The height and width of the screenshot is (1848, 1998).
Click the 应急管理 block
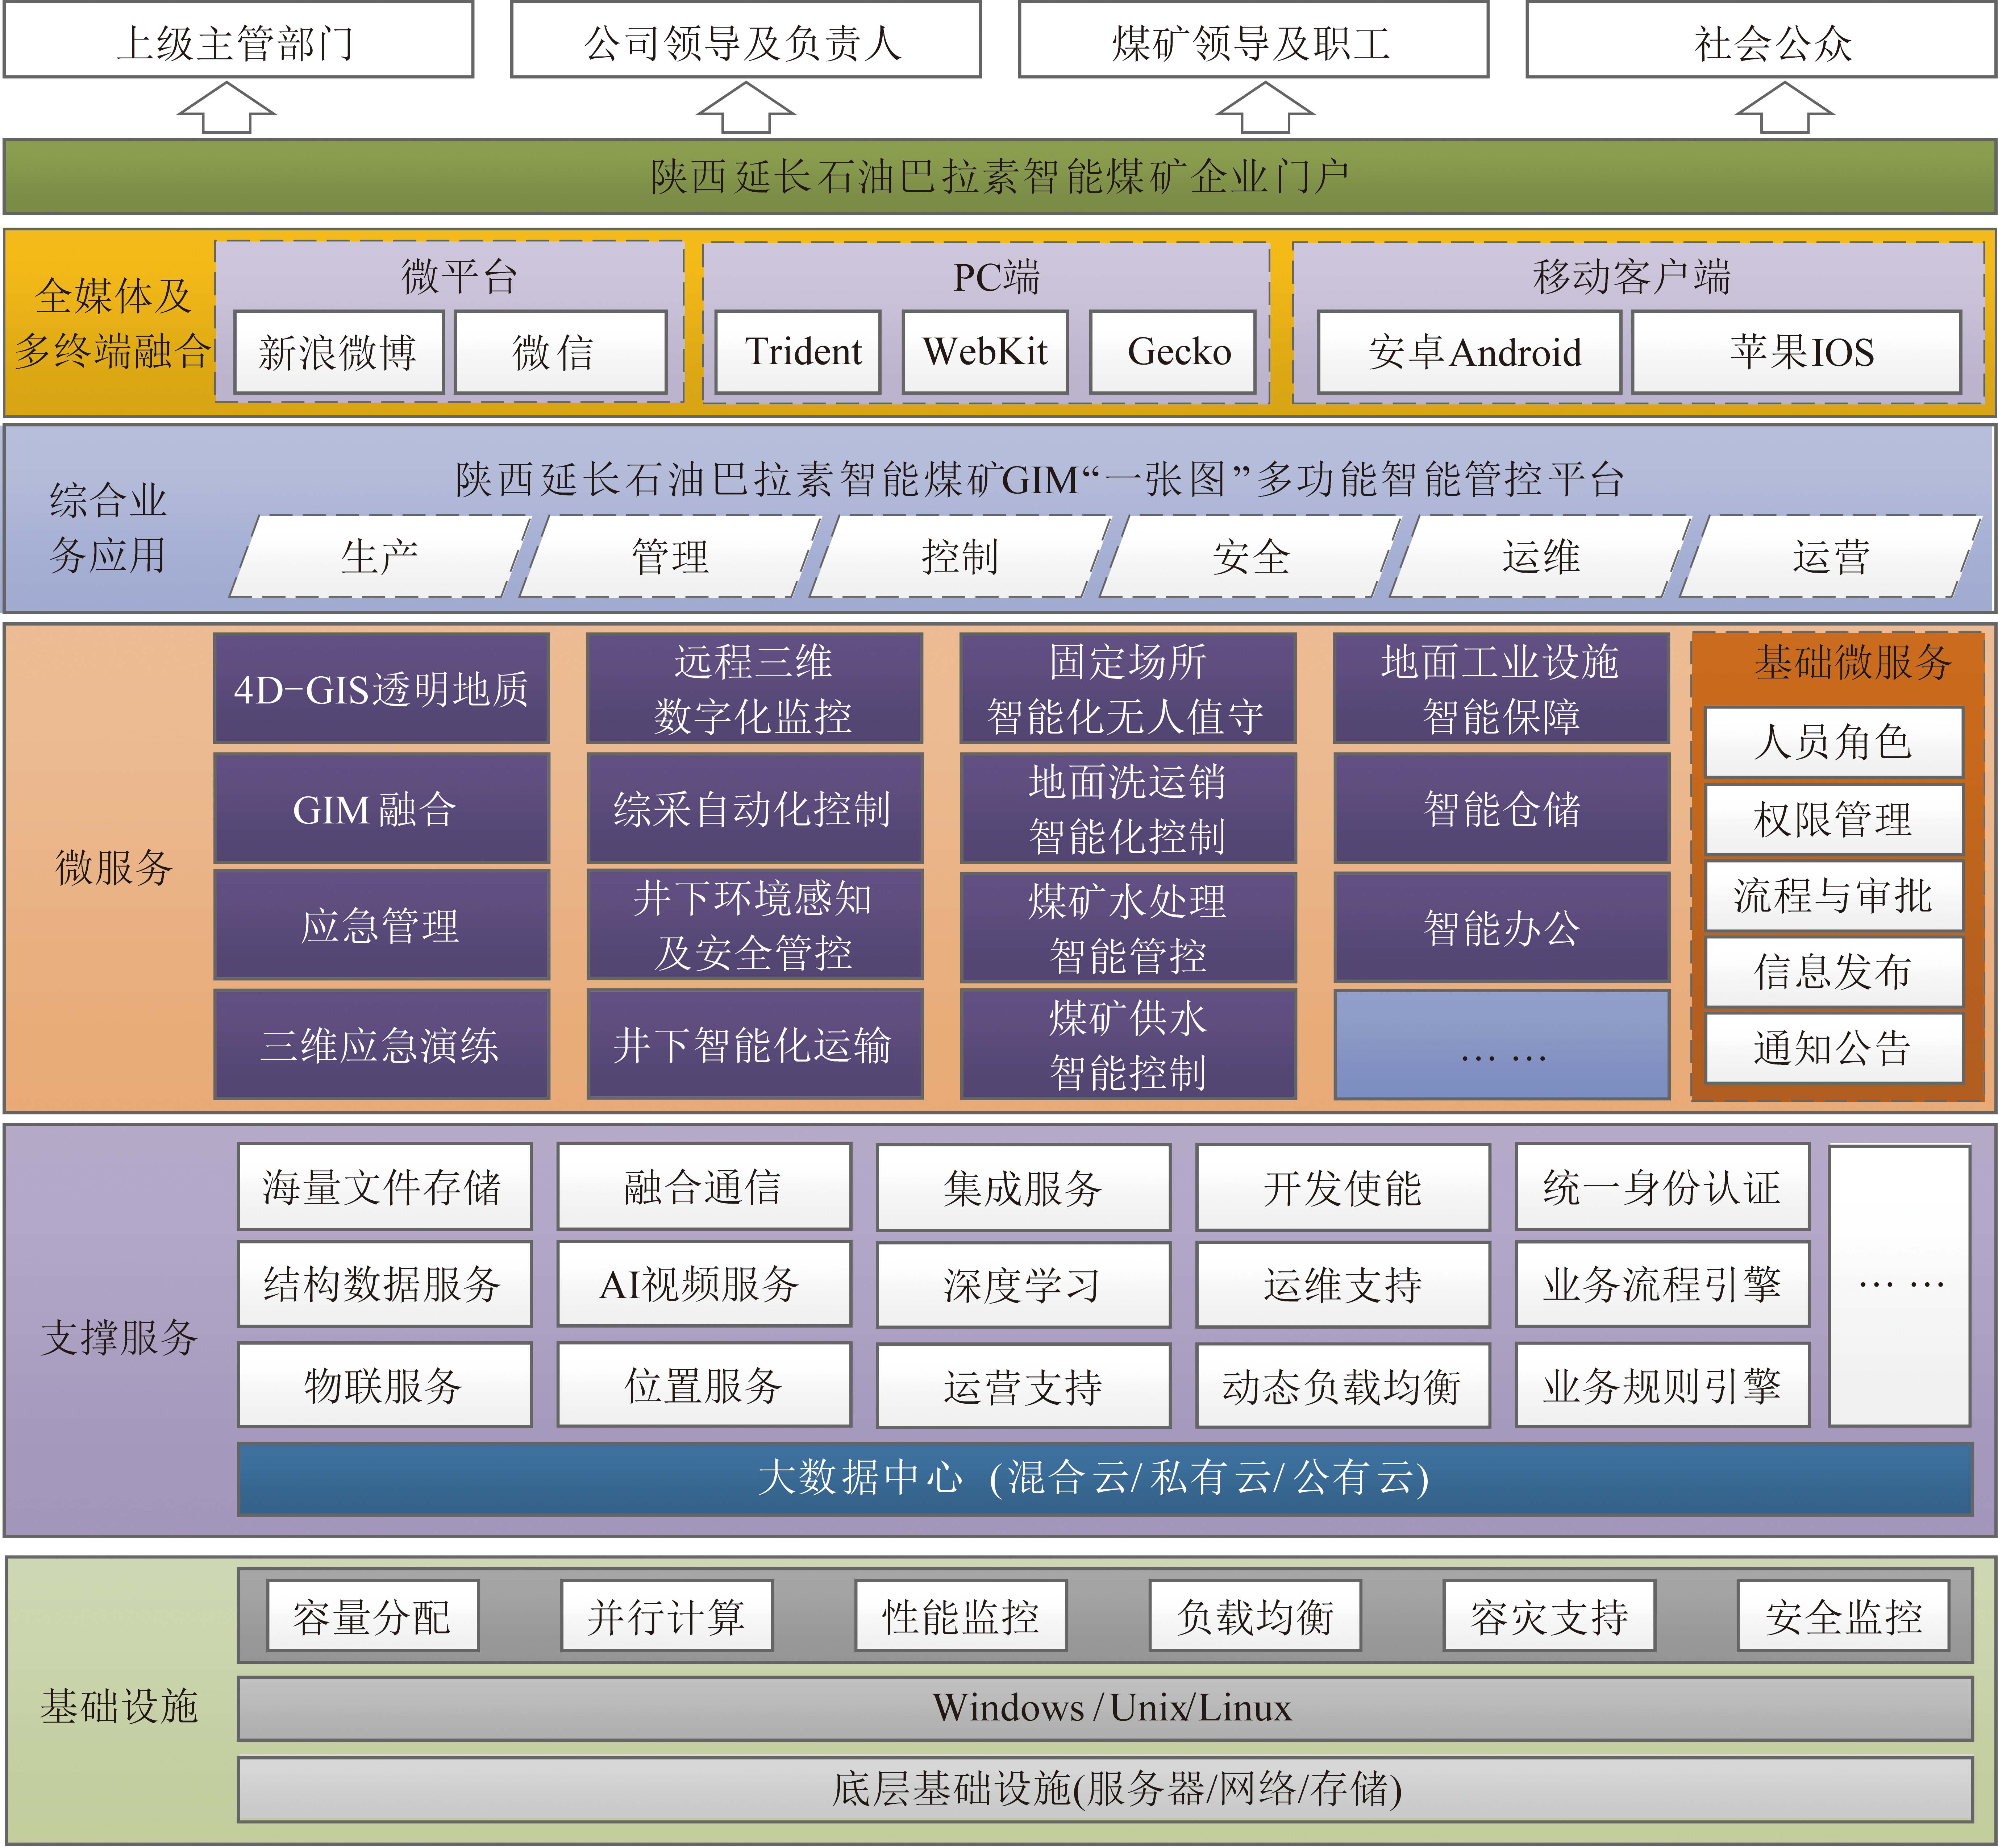tap(382, 925)
